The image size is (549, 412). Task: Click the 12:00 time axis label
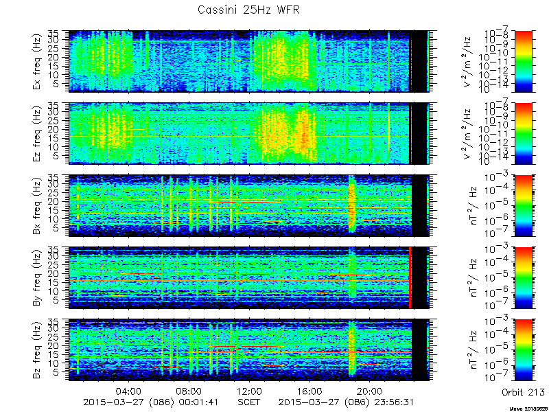coord(249,391)
